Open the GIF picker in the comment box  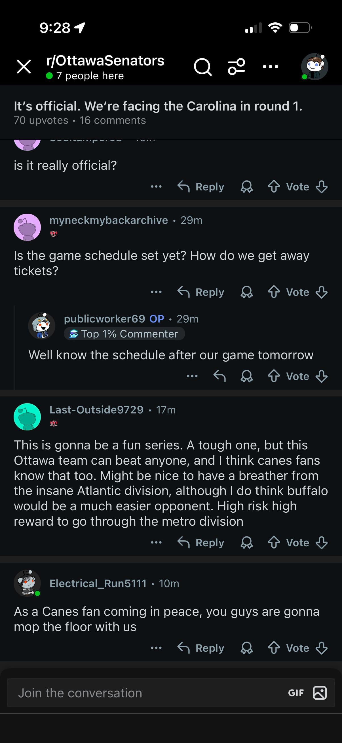pos(296,693)
